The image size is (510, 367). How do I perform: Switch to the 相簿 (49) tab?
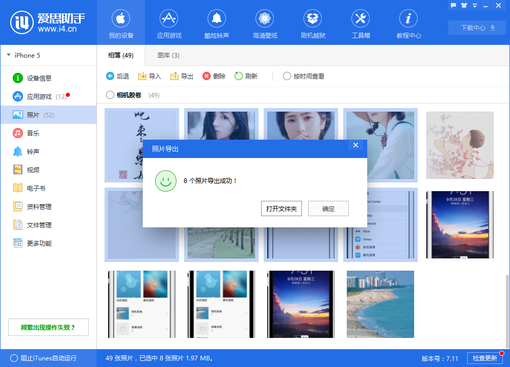(x=121, y=55)
